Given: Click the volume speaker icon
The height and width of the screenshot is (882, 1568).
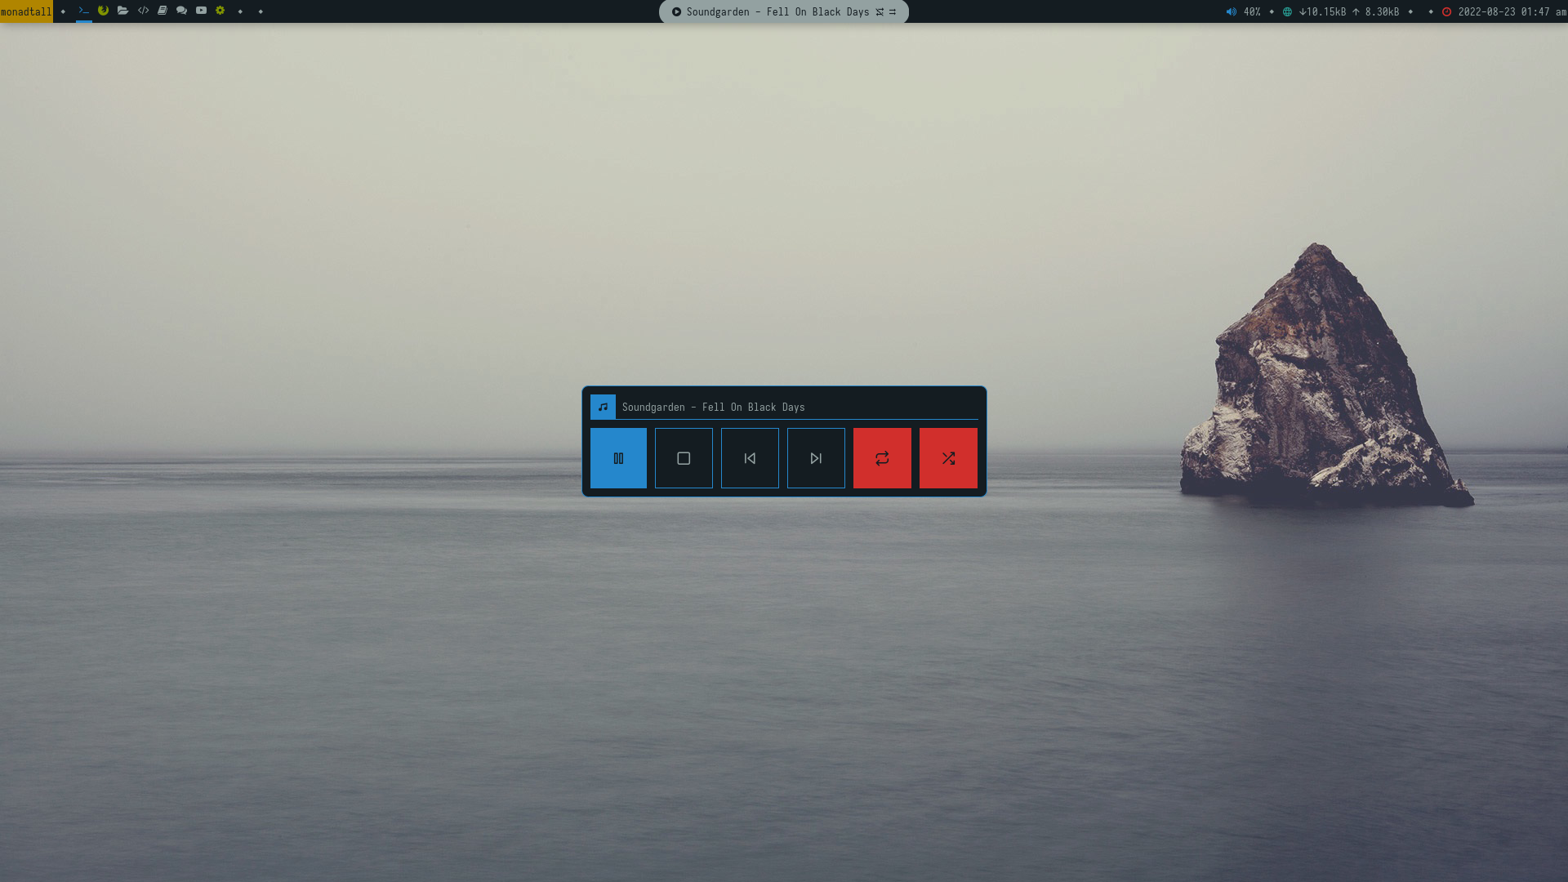Looking at the screenshot, I should pos(1231,11).
